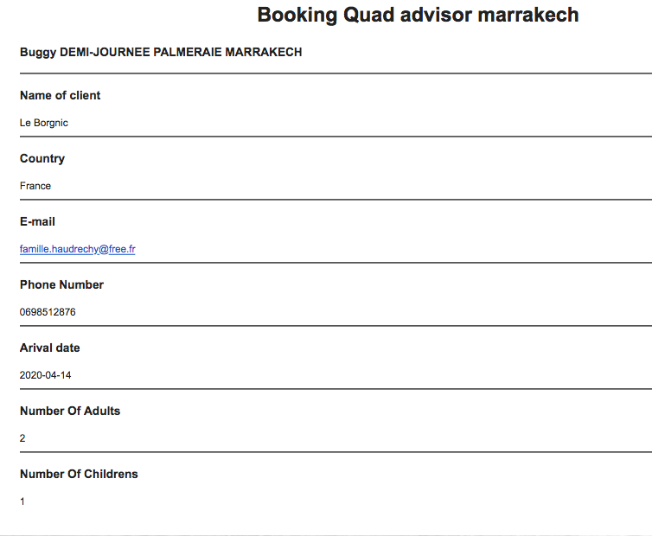Select the adults count value 2
The image size is (652, 536).
click(x=22, y=438)
